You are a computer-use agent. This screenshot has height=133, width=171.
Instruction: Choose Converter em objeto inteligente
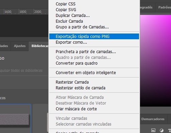point(94,73)
